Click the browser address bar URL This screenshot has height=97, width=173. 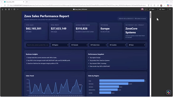click(78, 5)
